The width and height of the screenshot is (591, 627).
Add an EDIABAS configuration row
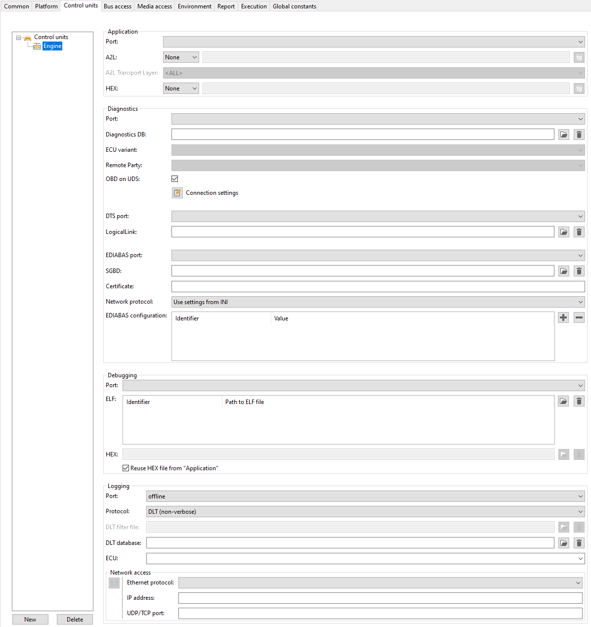tap(563, 317)
